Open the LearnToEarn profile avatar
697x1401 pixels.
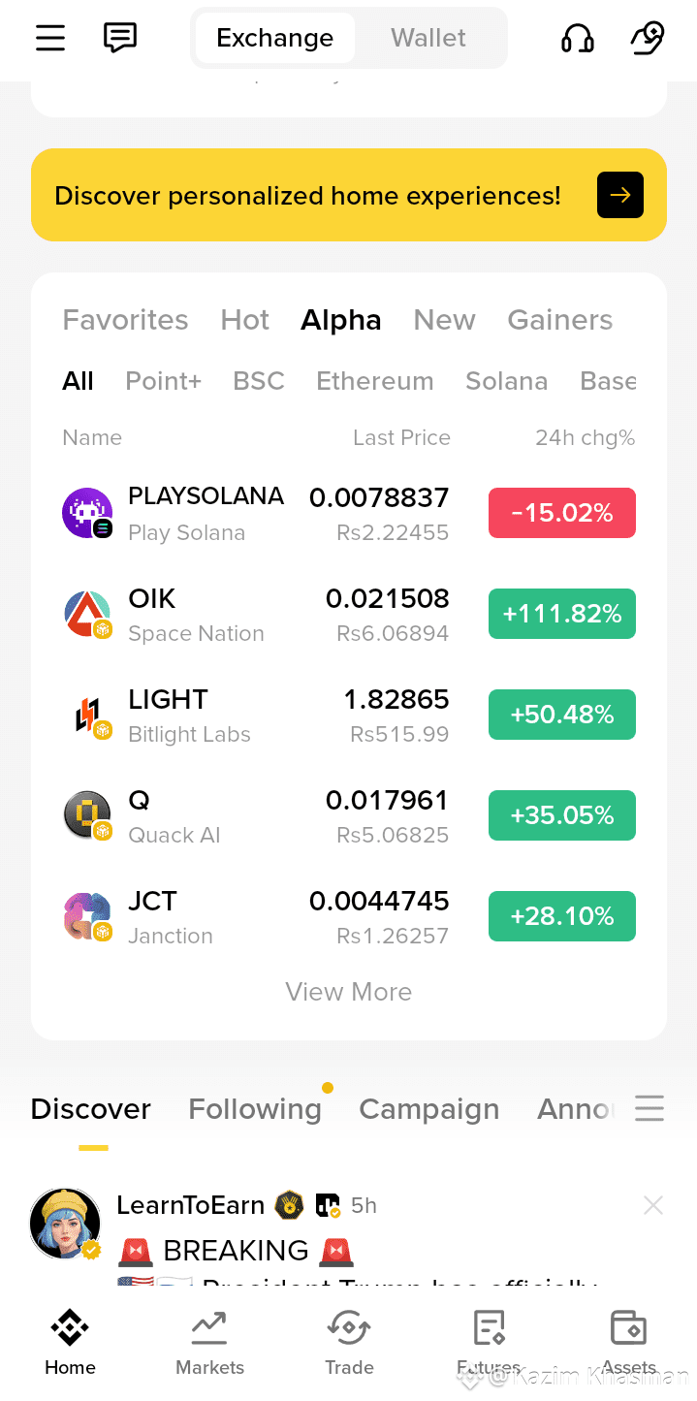tap(65, 1223)
